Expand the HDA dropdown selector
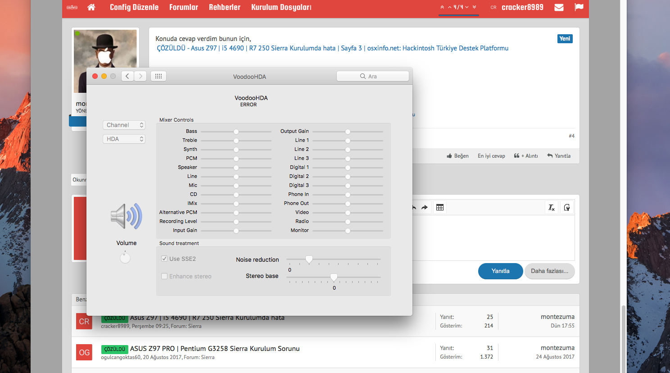 (124, 139)
